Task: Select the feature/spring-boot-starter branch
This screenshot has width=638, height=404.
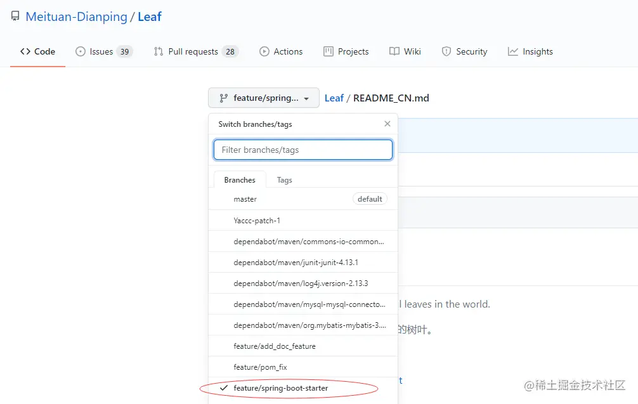Action: tap(303, 388)
